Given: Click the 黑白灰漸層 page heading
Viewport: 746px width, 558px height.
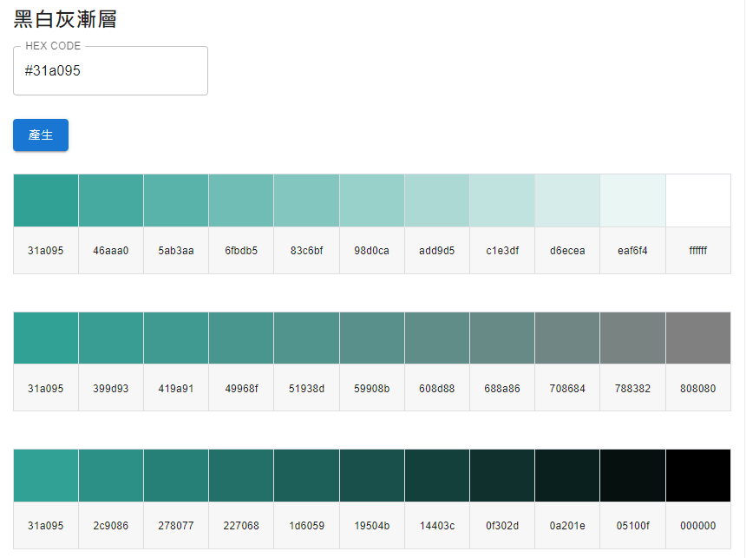Looking at the screenshot, I should point(65,18).
